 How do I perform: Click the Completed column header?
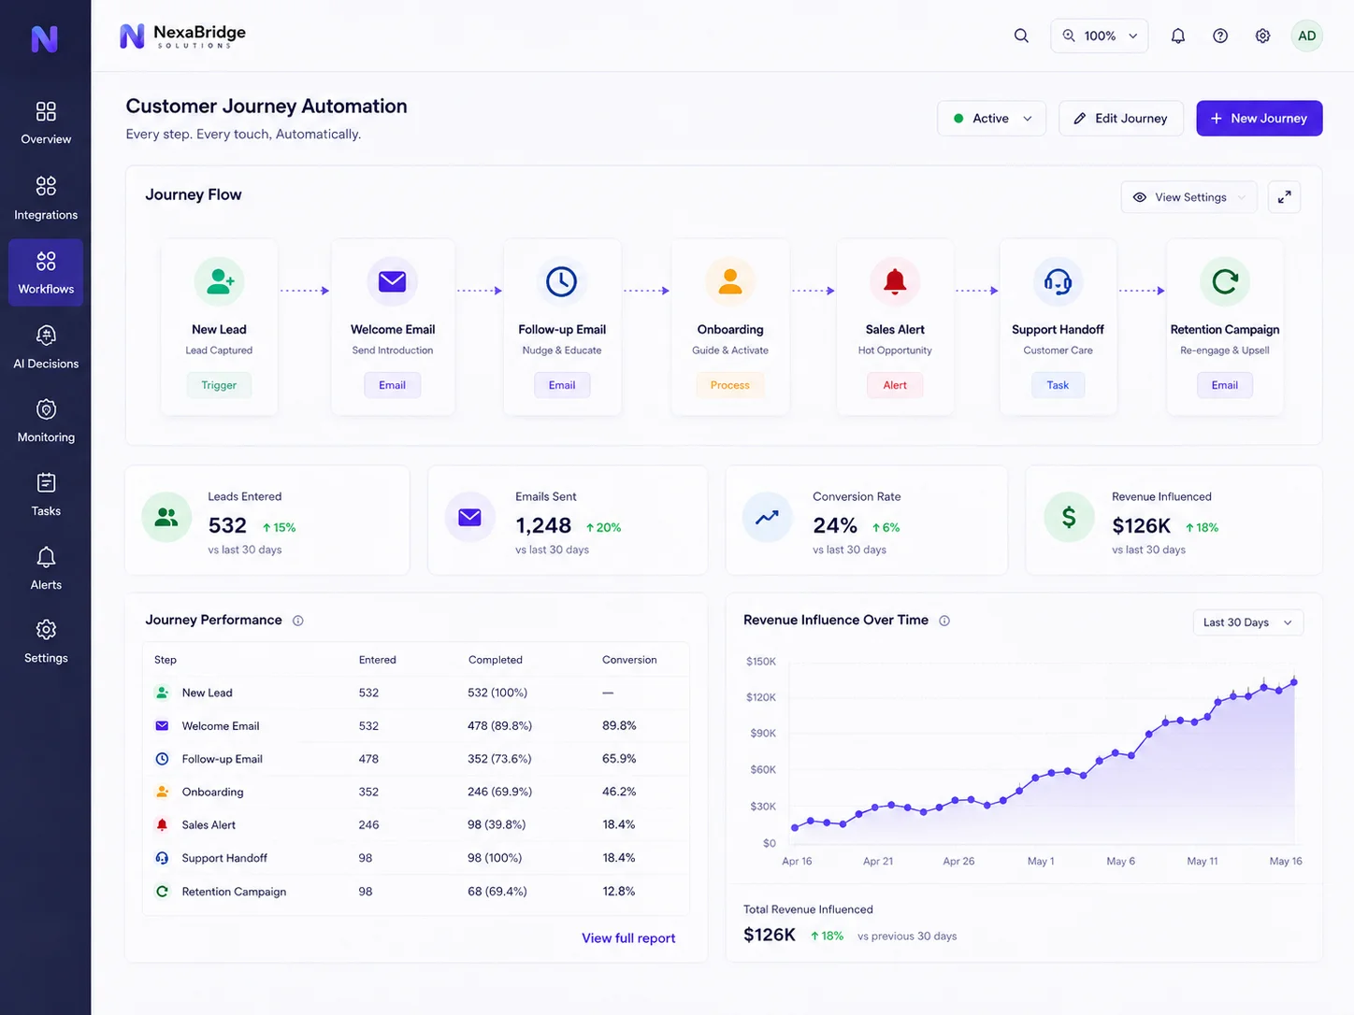pos(496,660)
